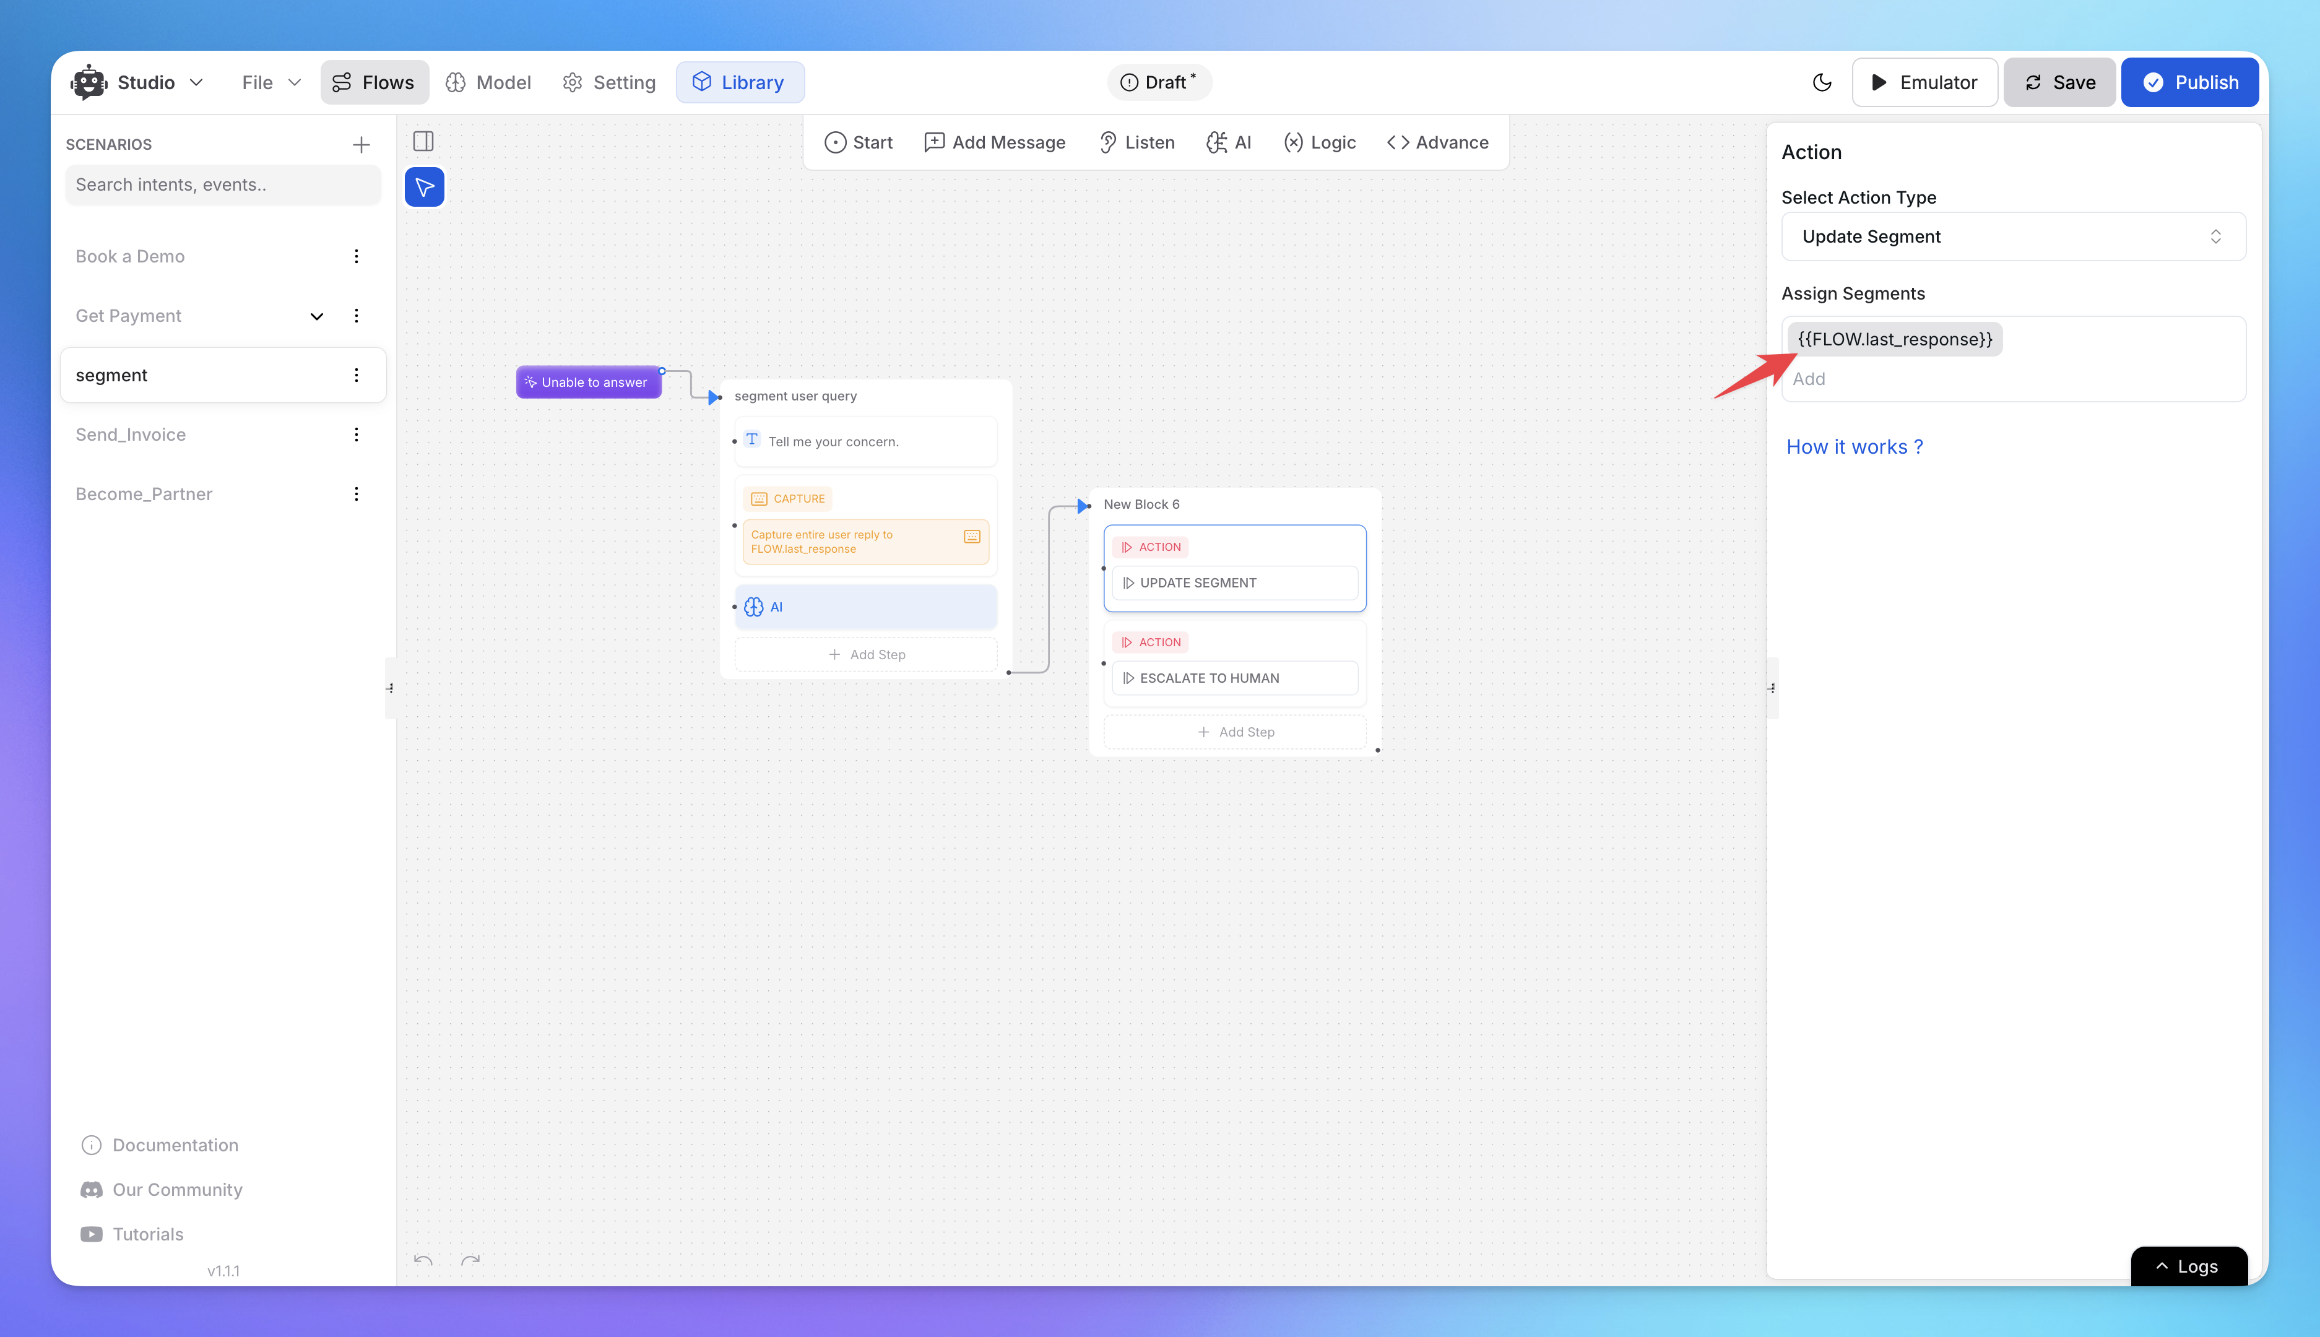The width and height of the screenshot is (2320, 1337).
Task: Select the Become_Partner scenario
Action: pyautogui.click(x=144, y=494)
